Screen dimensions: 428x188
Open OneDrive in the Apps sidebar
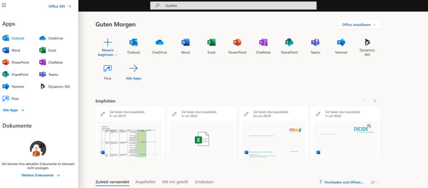51,38
